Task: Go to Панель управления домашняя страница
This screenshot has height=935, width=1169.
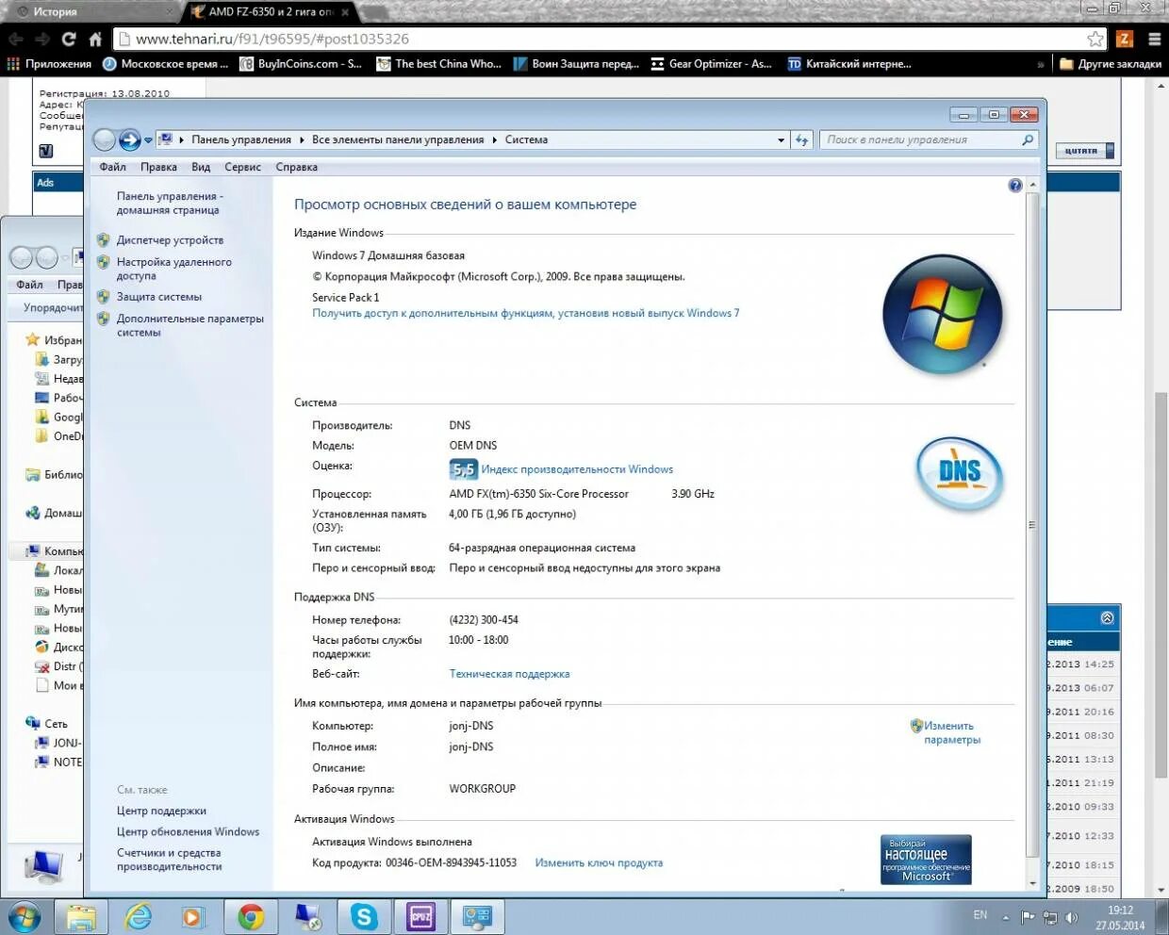Action: click(x=170, y=203)
